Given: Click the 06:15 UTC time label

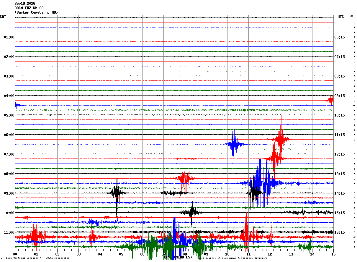Looking at the screenshot, I should [340, 37].
